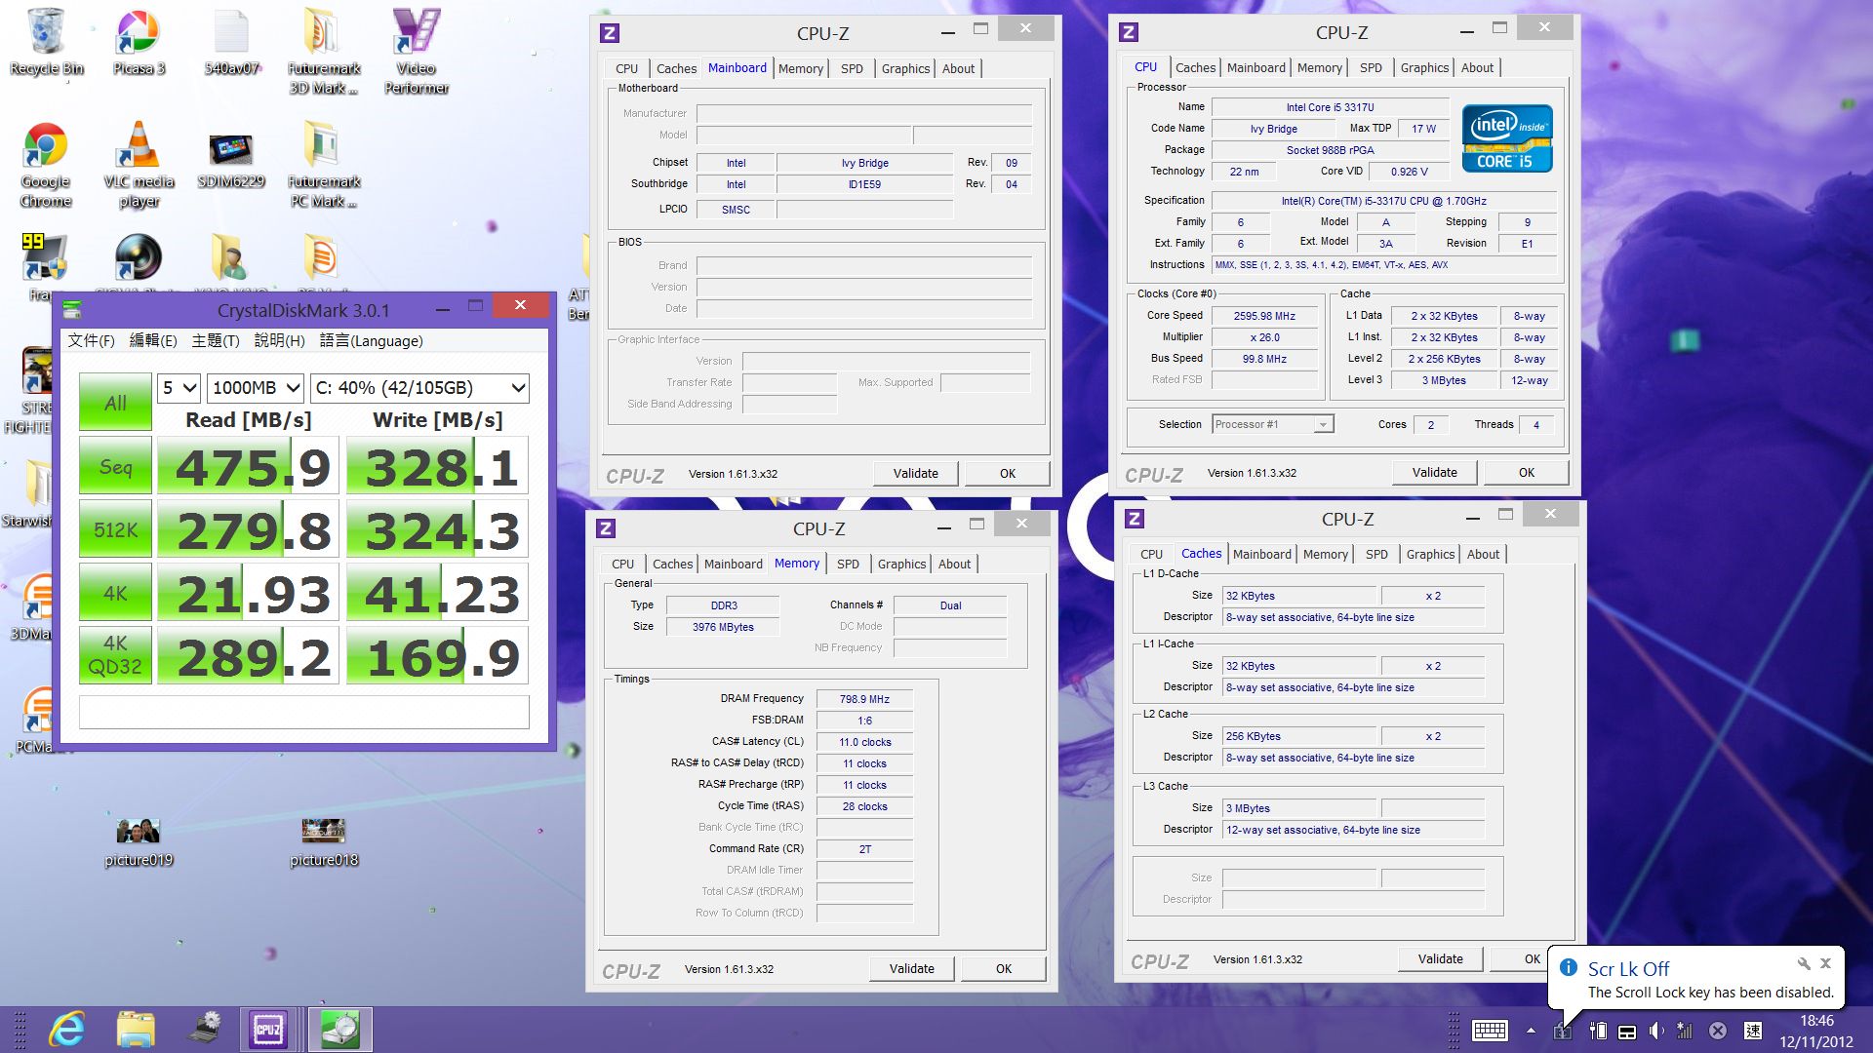
Task: Open Internet Explorer in the taskbar
Action: tap(67, 1030)
